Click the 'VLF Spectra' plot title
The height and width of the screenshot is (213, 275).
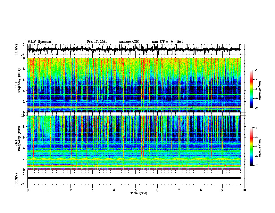pos(39,42)
